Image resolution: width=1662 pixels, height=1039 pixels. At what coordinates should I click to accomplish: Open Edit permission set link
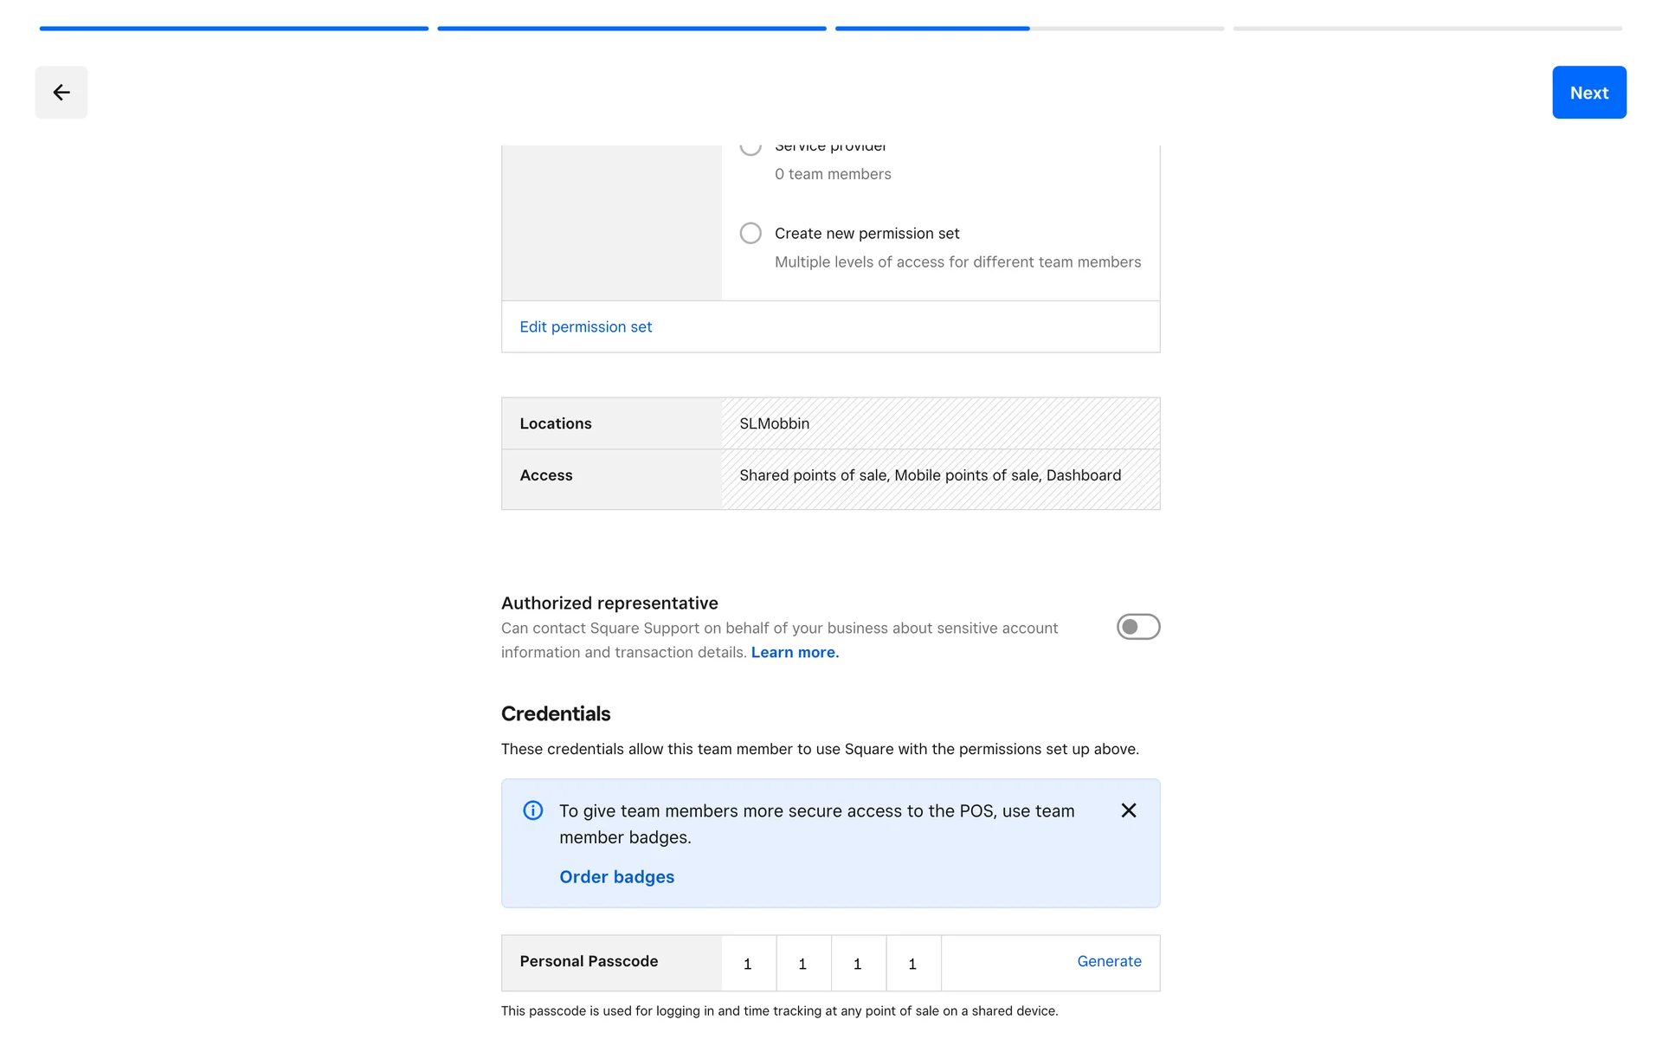[585, 327]
